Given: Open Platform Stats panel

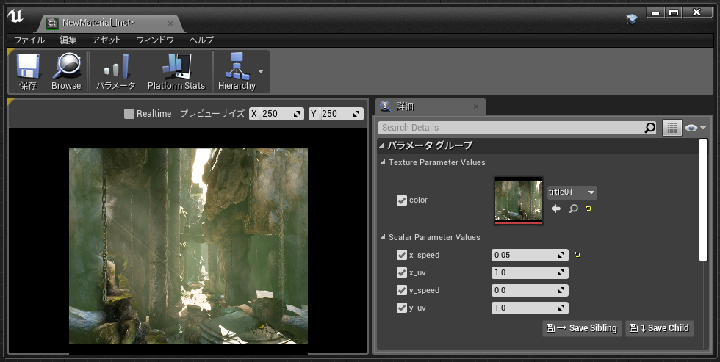Looking at the screenshot, I should click(176, 72).
